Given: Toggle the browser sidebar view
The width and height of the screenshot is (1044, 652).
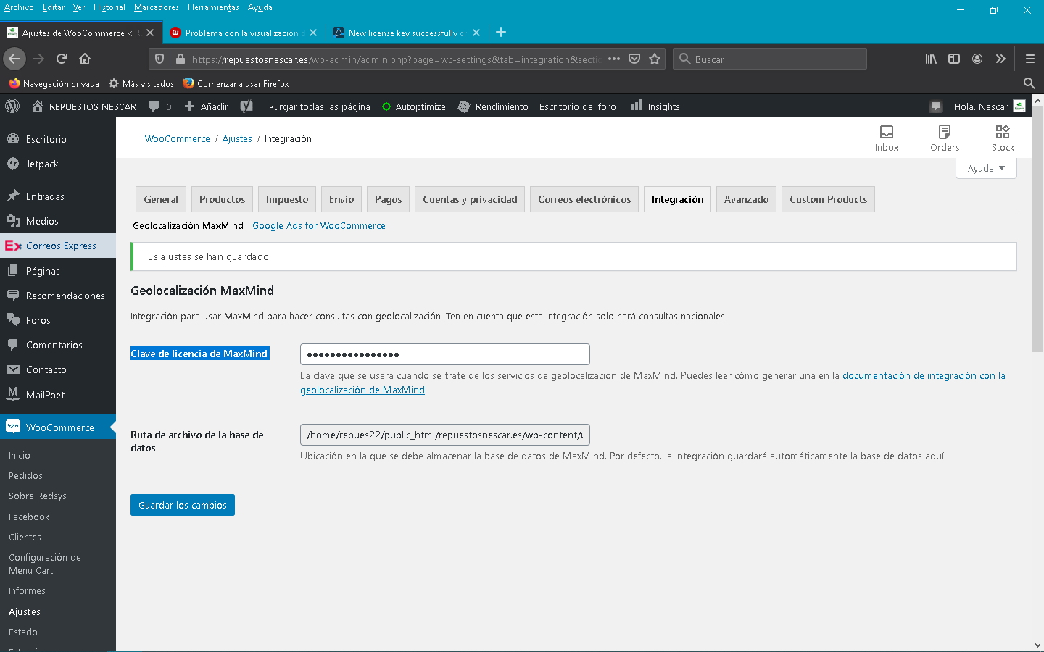Looking at the screenshot, I should pyautogui.click(x=954, y=59).
